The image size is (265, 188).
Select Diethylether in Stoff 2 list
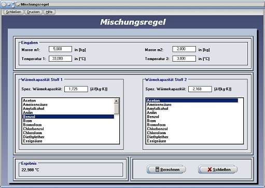coord(192,137)
